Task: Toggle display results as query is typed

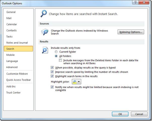Action: tap(52, 68)
